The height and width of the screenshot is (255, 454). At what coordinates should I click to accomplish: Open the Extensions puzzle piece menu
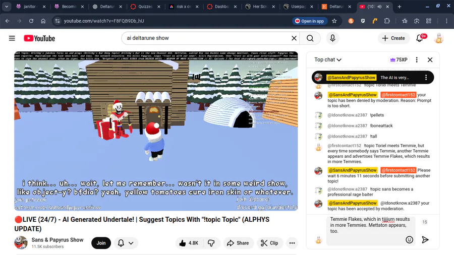(387, 21)
